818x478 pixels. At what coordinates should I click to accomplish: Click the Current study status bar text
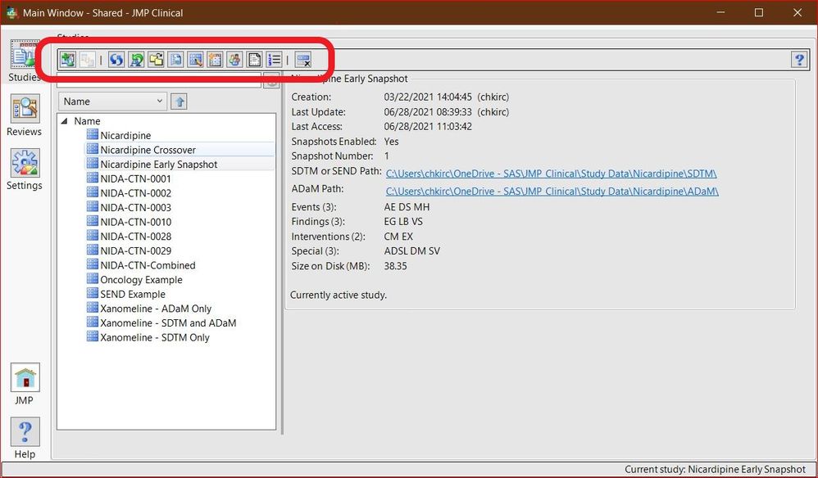pos(716,470)
